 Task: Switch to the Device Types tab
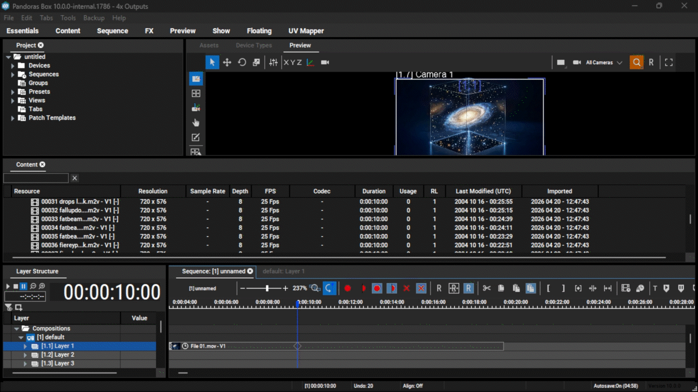(x=254, y=45)
